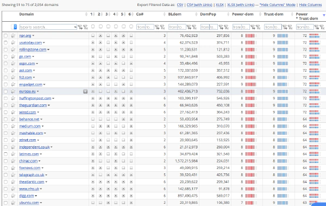Star the aol.com row
Screen dimensions: 326x206
pos(13,71)
